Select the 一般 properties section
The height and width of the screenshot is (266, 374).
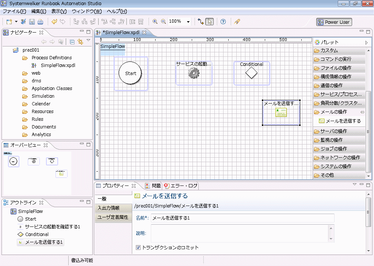coord(114,199)
